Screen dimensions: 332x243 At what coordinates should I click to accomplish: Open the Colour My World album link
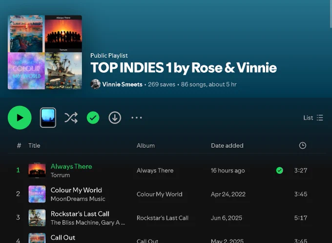coord(160,194)
